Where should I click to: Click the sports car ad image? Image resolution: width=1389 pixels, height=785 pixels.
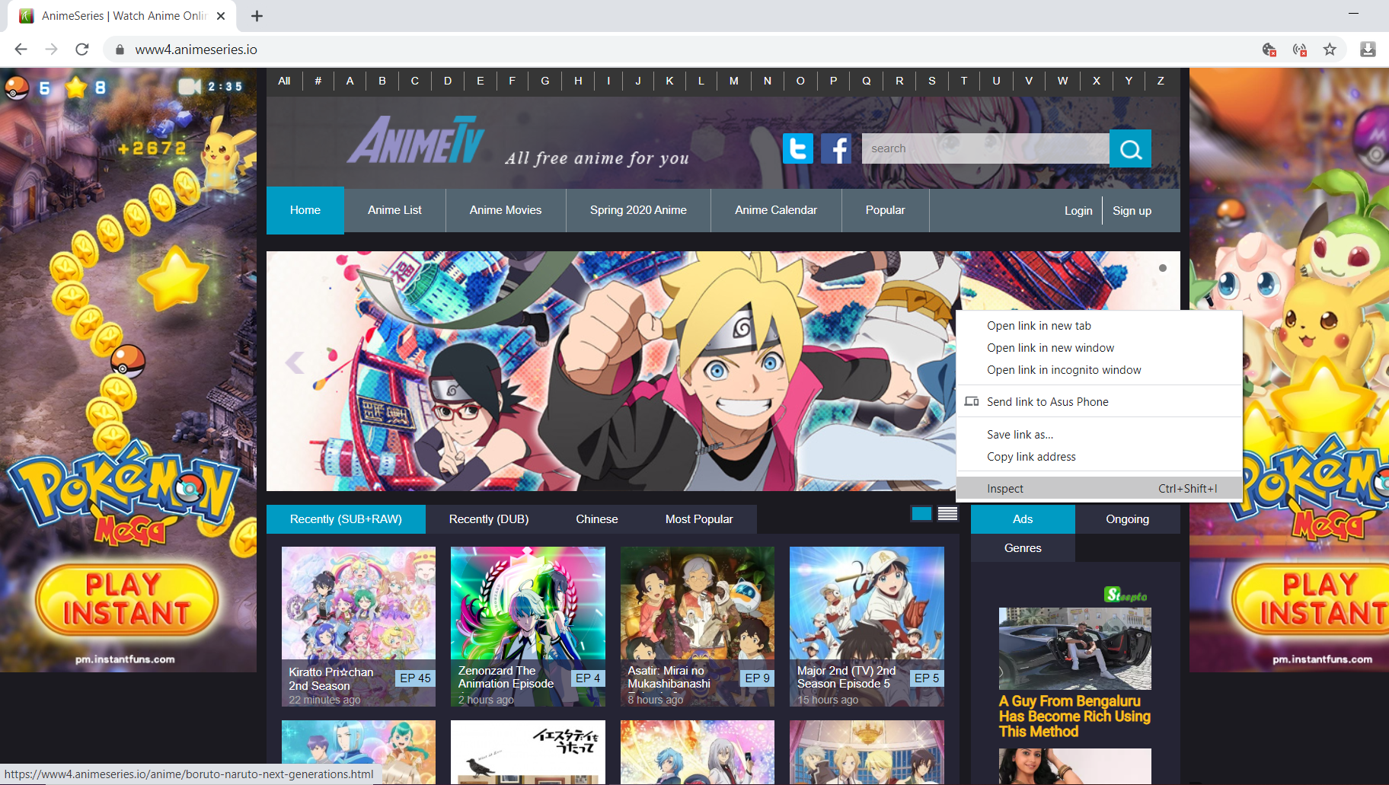1074,648
